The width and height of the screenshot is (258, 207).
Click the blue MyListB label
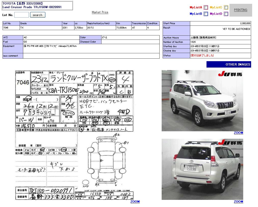point(196,14)
